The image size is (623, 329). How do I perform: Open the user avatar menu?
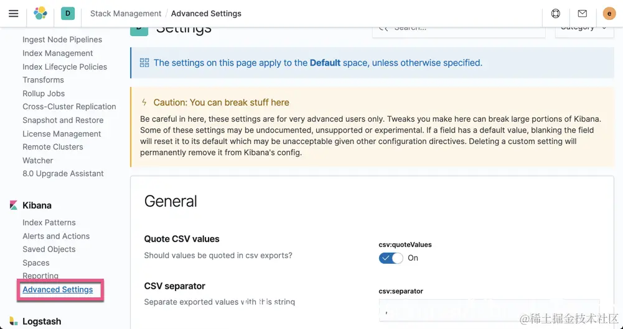click(609, 14)
